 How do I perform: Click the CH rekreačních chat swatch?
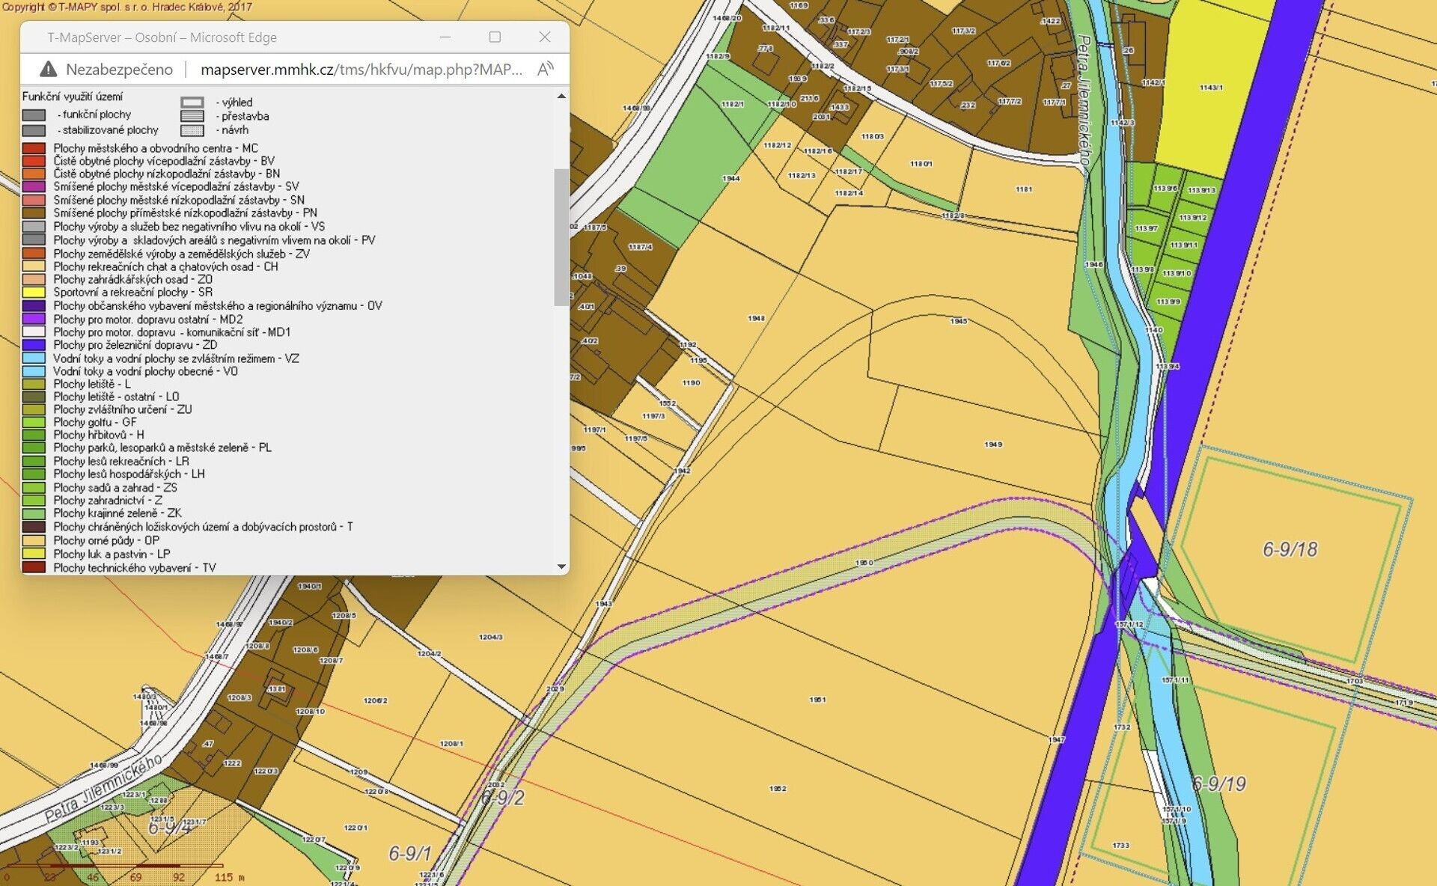point(34,266)
